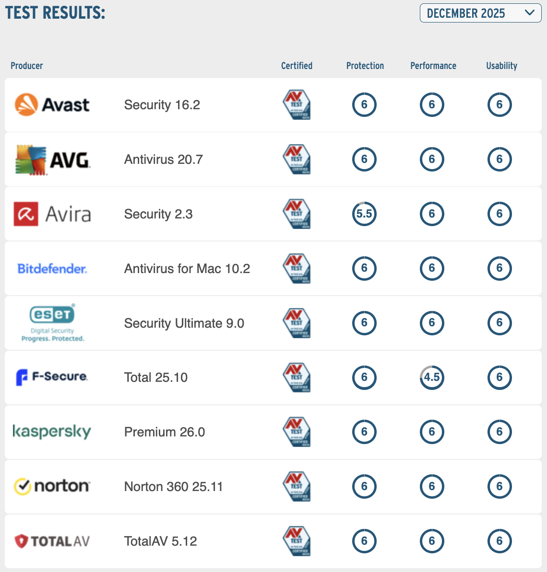Click the AVG logo

click(53, 160)
